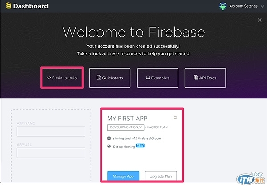Expand the Account Settings dropdown arrow
Image resolution: width=267 pixels, height=188 pixels.
[x=263, y=7]
